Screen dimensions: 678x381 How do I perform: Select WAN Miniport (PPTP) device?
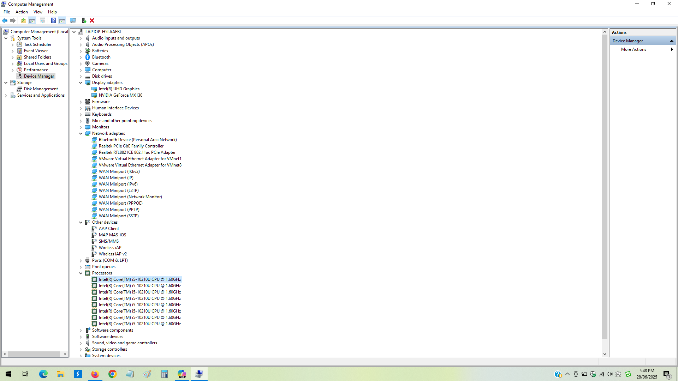(119, 210)
